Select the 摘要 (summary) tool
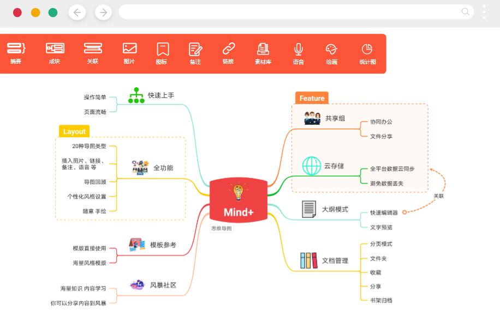This screenshot has width=500, height=335. (15, 53)
